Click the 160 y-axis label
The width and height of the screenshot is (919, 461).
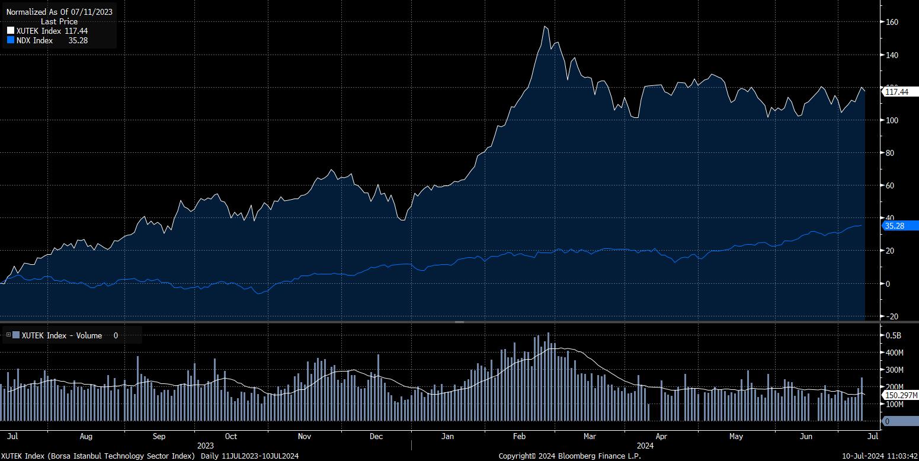click(x=892, y=23)
